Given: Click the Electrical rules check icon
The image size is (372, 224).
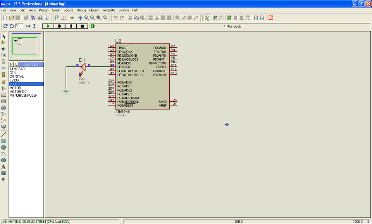Looking at the screenshot, I should coord(262,18).
